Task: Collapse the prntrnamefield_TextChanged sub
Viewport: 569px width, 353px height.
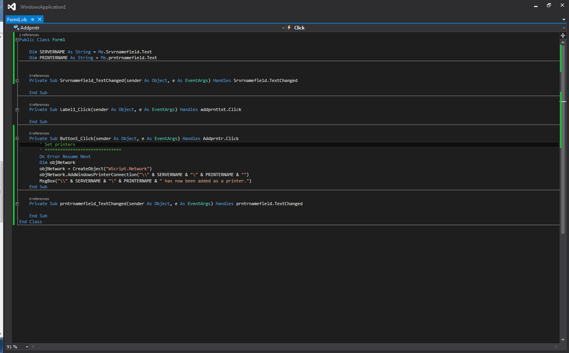Action: (17, 204)
